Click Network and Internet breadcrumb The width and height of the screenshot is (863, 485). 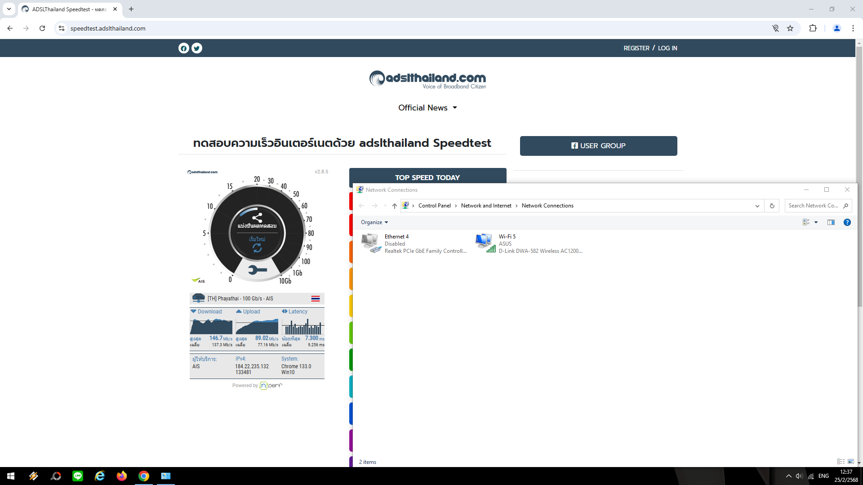pos(486,206)
